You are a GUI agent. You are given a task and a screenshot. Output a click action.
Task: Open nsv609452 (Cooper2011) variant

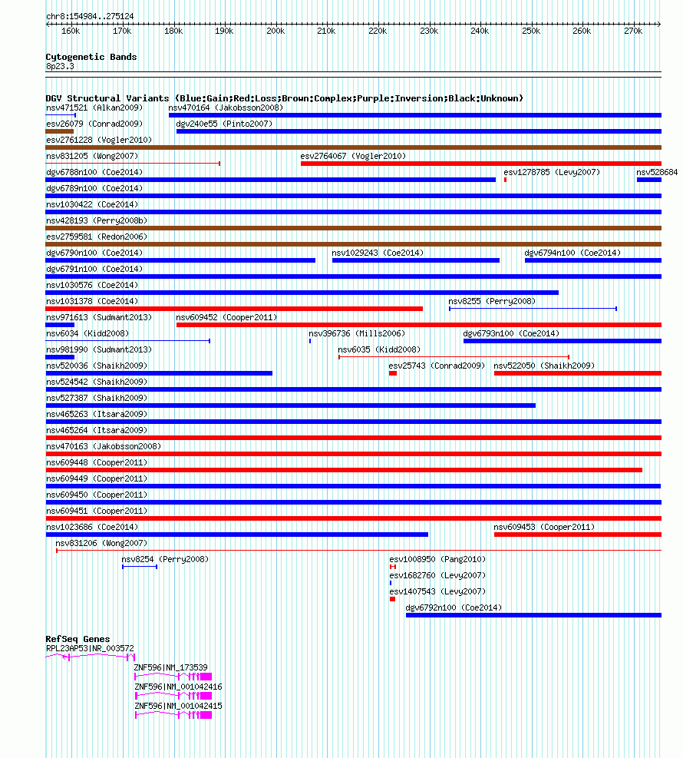point(419,325)
